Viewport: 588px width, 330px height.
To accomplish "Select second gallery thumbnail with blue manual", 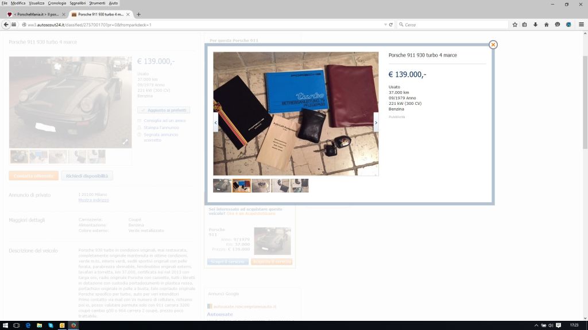I will click(242, 186).
